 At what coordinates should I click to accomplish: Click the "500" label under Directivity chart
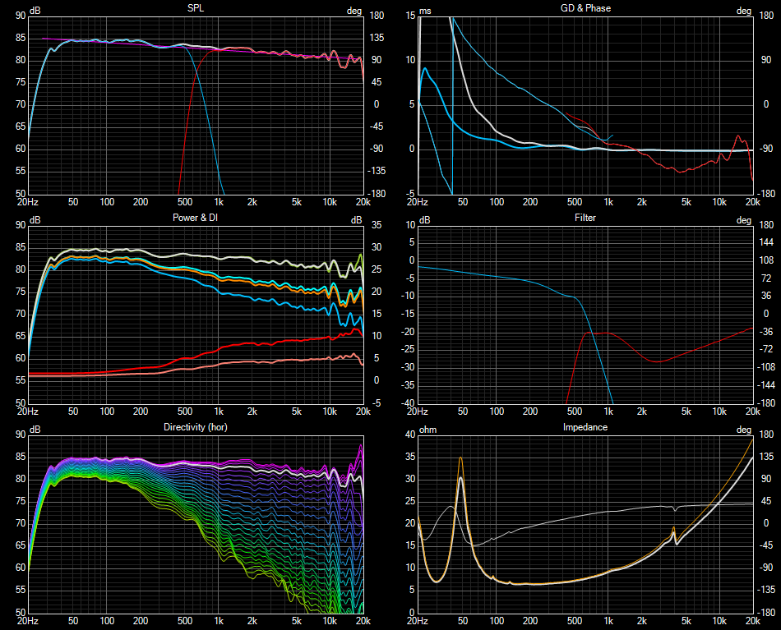pyautogui.click(x=185, y=621)
